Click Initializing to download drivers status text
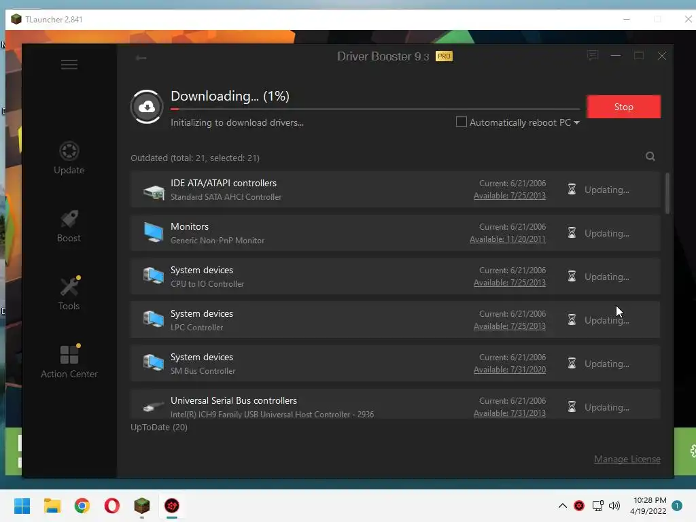Image resolution: width=696 pixels, height=522 pixels. (237, 122)
